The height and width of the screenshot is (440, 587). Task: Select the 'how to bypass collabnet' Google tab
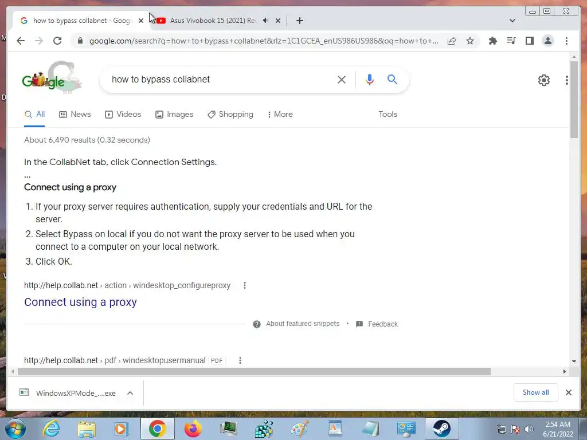pyautogui.click(x=81, y=21)
